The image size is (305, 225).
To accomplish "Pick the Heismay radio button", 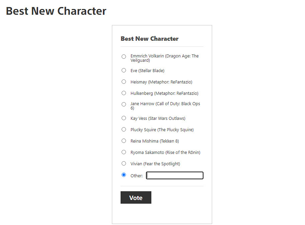I will (x=124, y=82).
